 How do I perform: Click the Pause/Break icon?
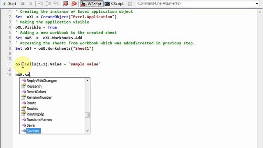(x=31, y=4)
